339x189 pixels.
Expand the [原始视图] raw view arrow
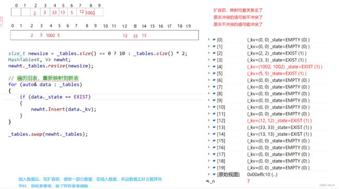pyautogui.click(x=209, y=174)
